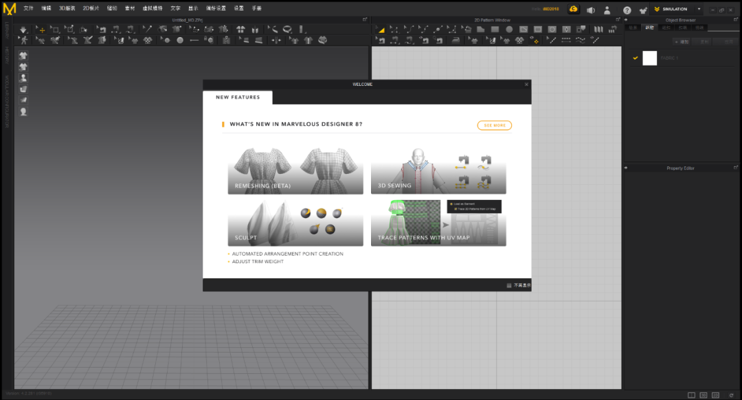Expand the Property Editor panel pop-out
The width and height of the screenshot is (742, 400).
736,168
